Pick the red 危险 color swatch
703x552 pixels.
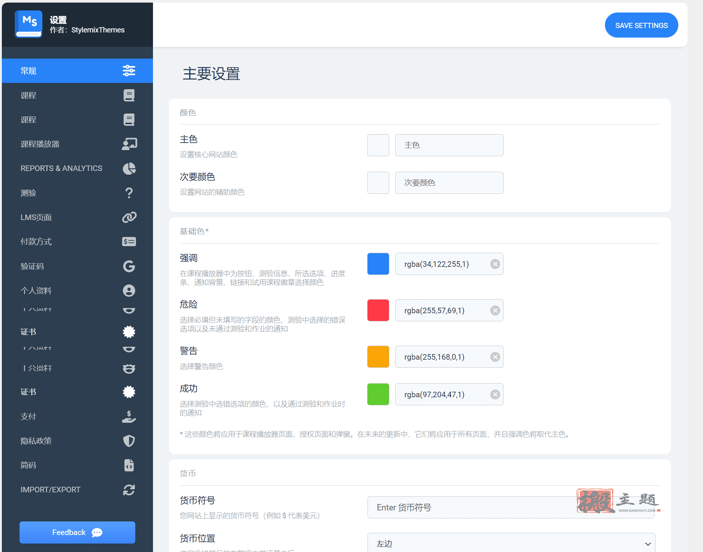point(378,310)
